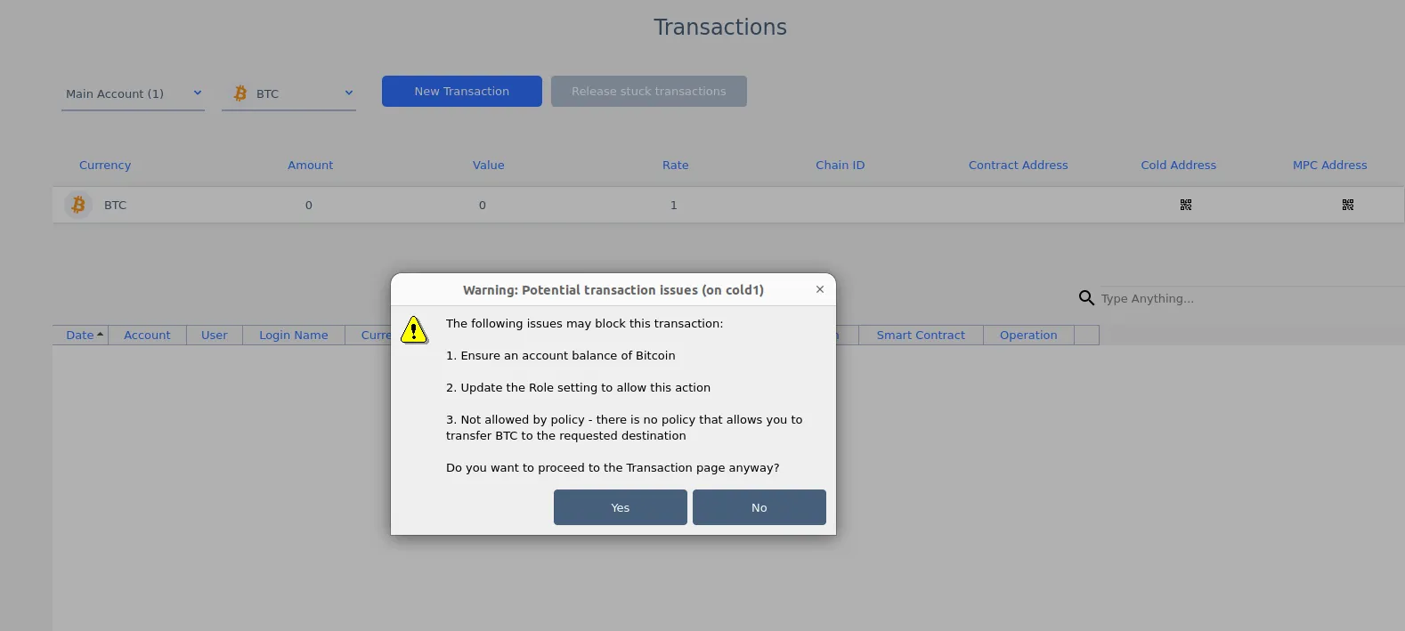
Task: Sort by the Account column header
Action: coord(147,335)
